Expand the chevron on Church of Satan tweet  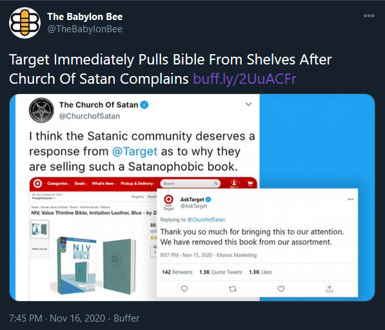[248, 104]
